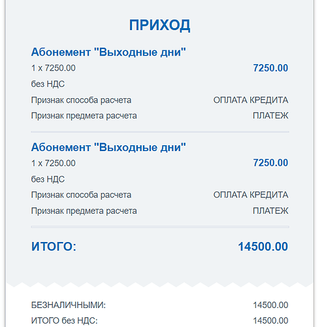Click first item's ПЛАТЕЖ value

click(x=270, y=116)
